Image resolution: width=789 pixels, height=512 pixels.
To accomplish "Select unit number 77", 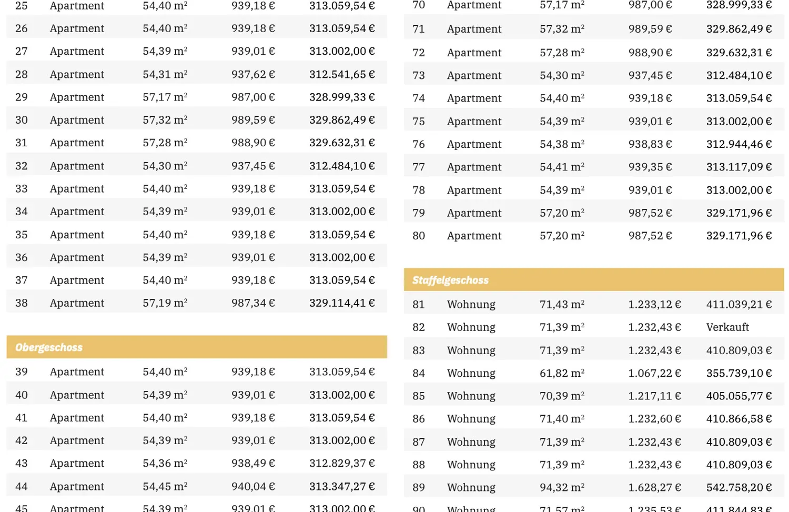I will coord(419,167).
